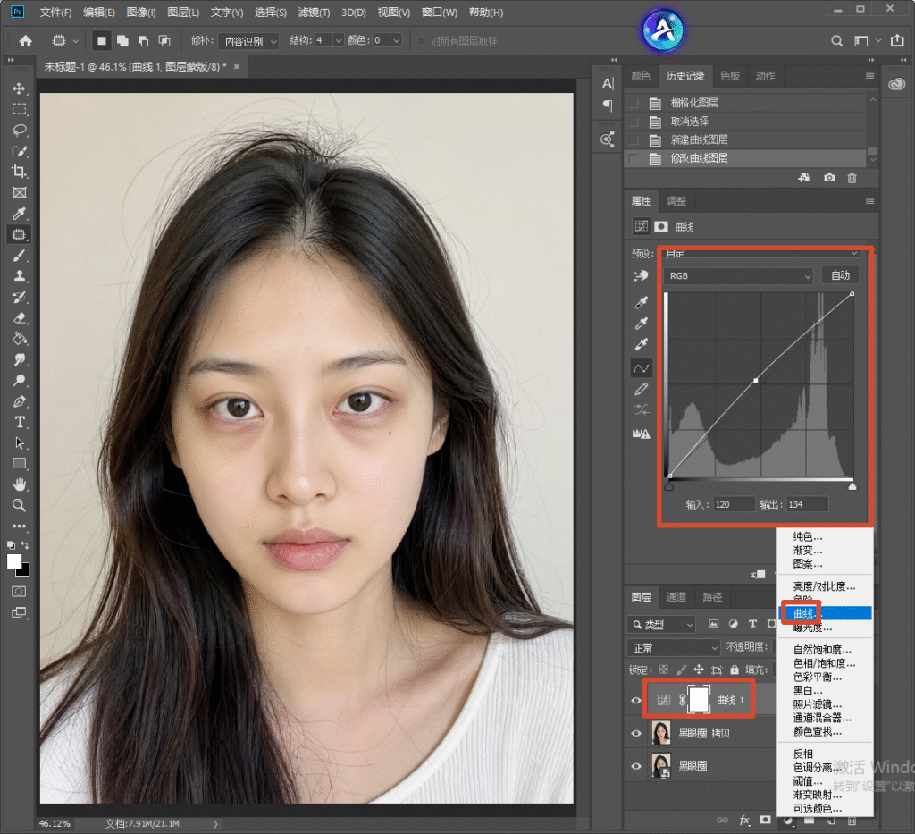Open the search icon in options bar
The width and height of the screenshot is (915, 834).
click(836, 41)
